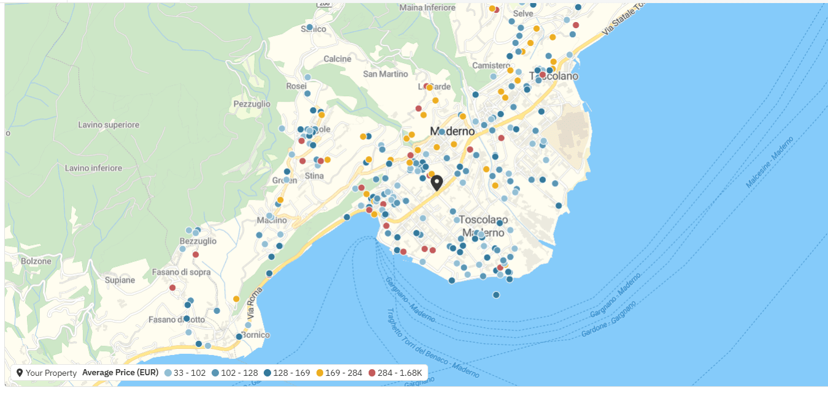Click the two-line Toscolano Maderno town label
The image size is (828, 393).
coord(483,226)
